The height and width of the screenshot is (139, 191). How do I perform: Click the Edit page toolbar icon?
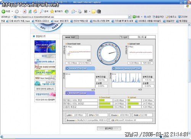pos(86,11)
